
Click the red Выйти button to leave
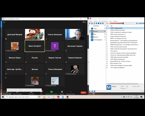coord(83,93)
